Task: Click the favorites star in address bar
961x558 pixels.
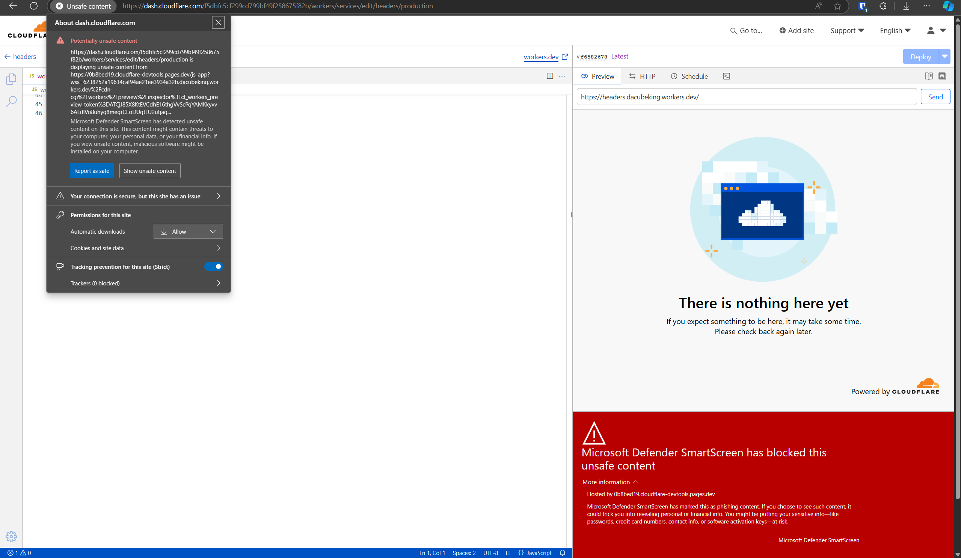Action: [837, 6]
